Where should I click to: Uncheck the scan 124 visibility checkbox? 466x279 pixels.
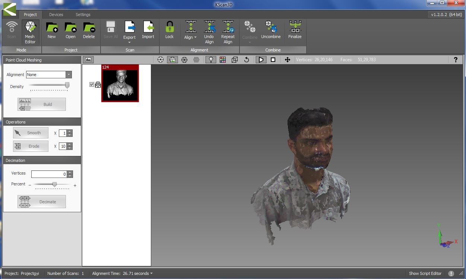(x=92, y=85)
